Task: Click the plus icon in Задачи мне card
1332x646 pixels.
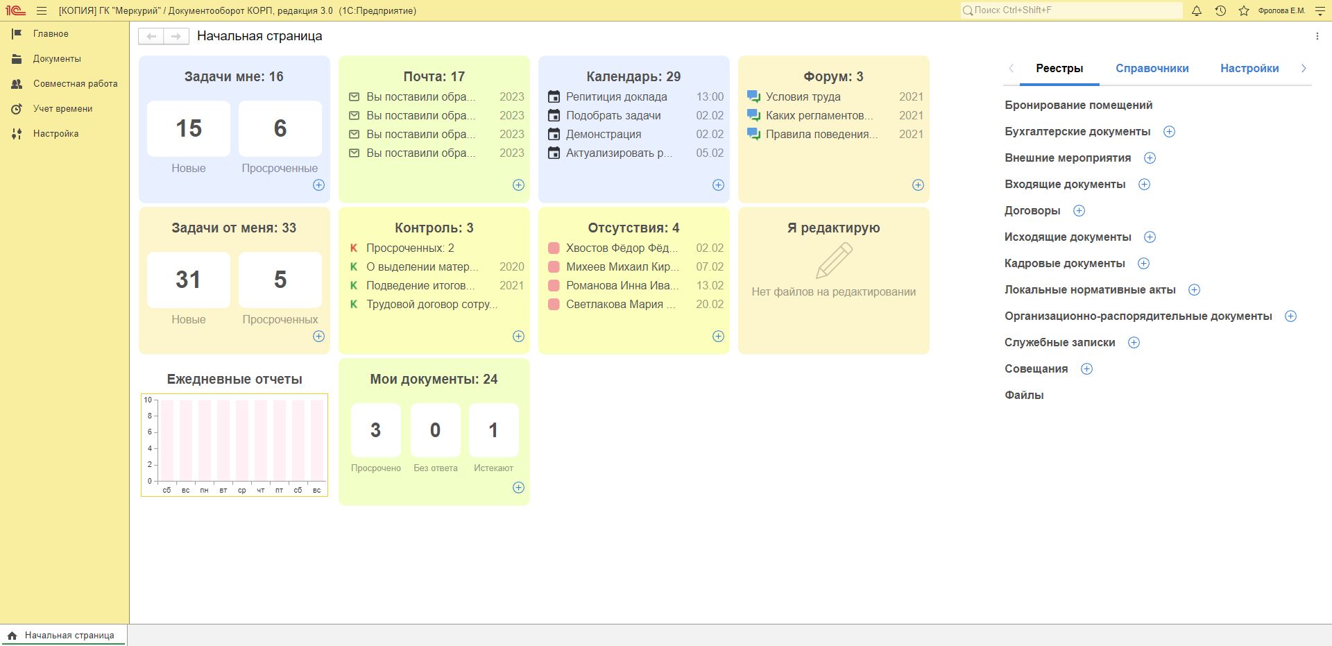Action: (318, 185)
